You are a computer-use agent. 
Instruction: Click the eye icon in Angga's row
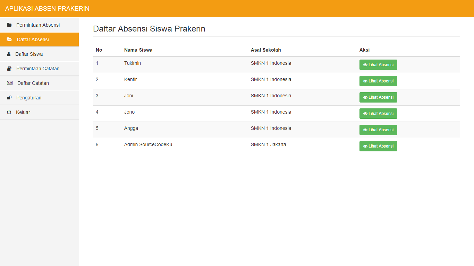point(365,130)
